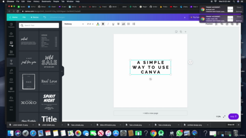Open the font size 21.4 dropdown
246x138 pixels.
(x=90, y=24)
